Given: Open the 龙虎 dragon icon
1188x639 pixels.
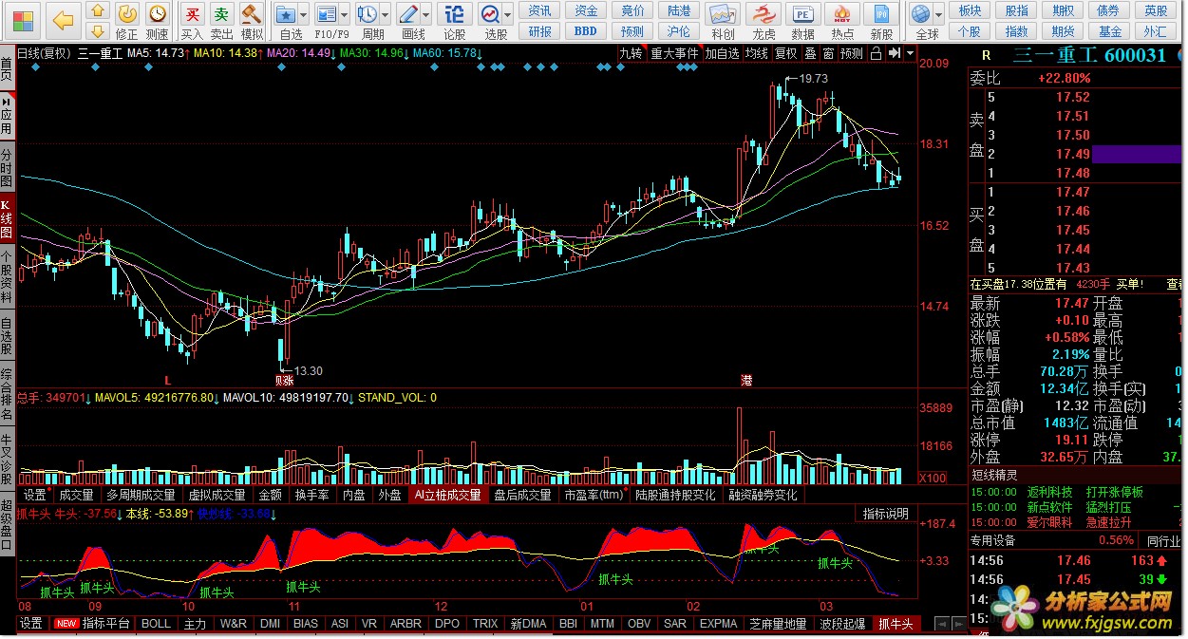Looking at the screenshot, I should click(764, 21).
